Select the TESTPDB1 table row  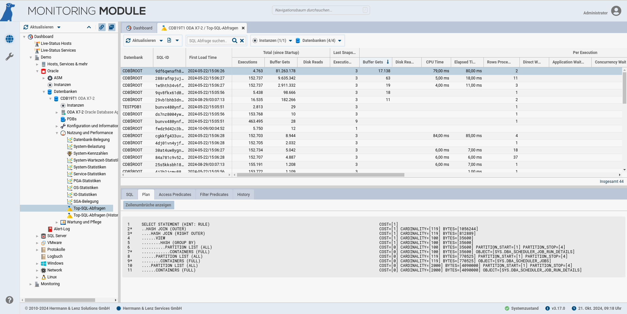(x=371, y=107)
